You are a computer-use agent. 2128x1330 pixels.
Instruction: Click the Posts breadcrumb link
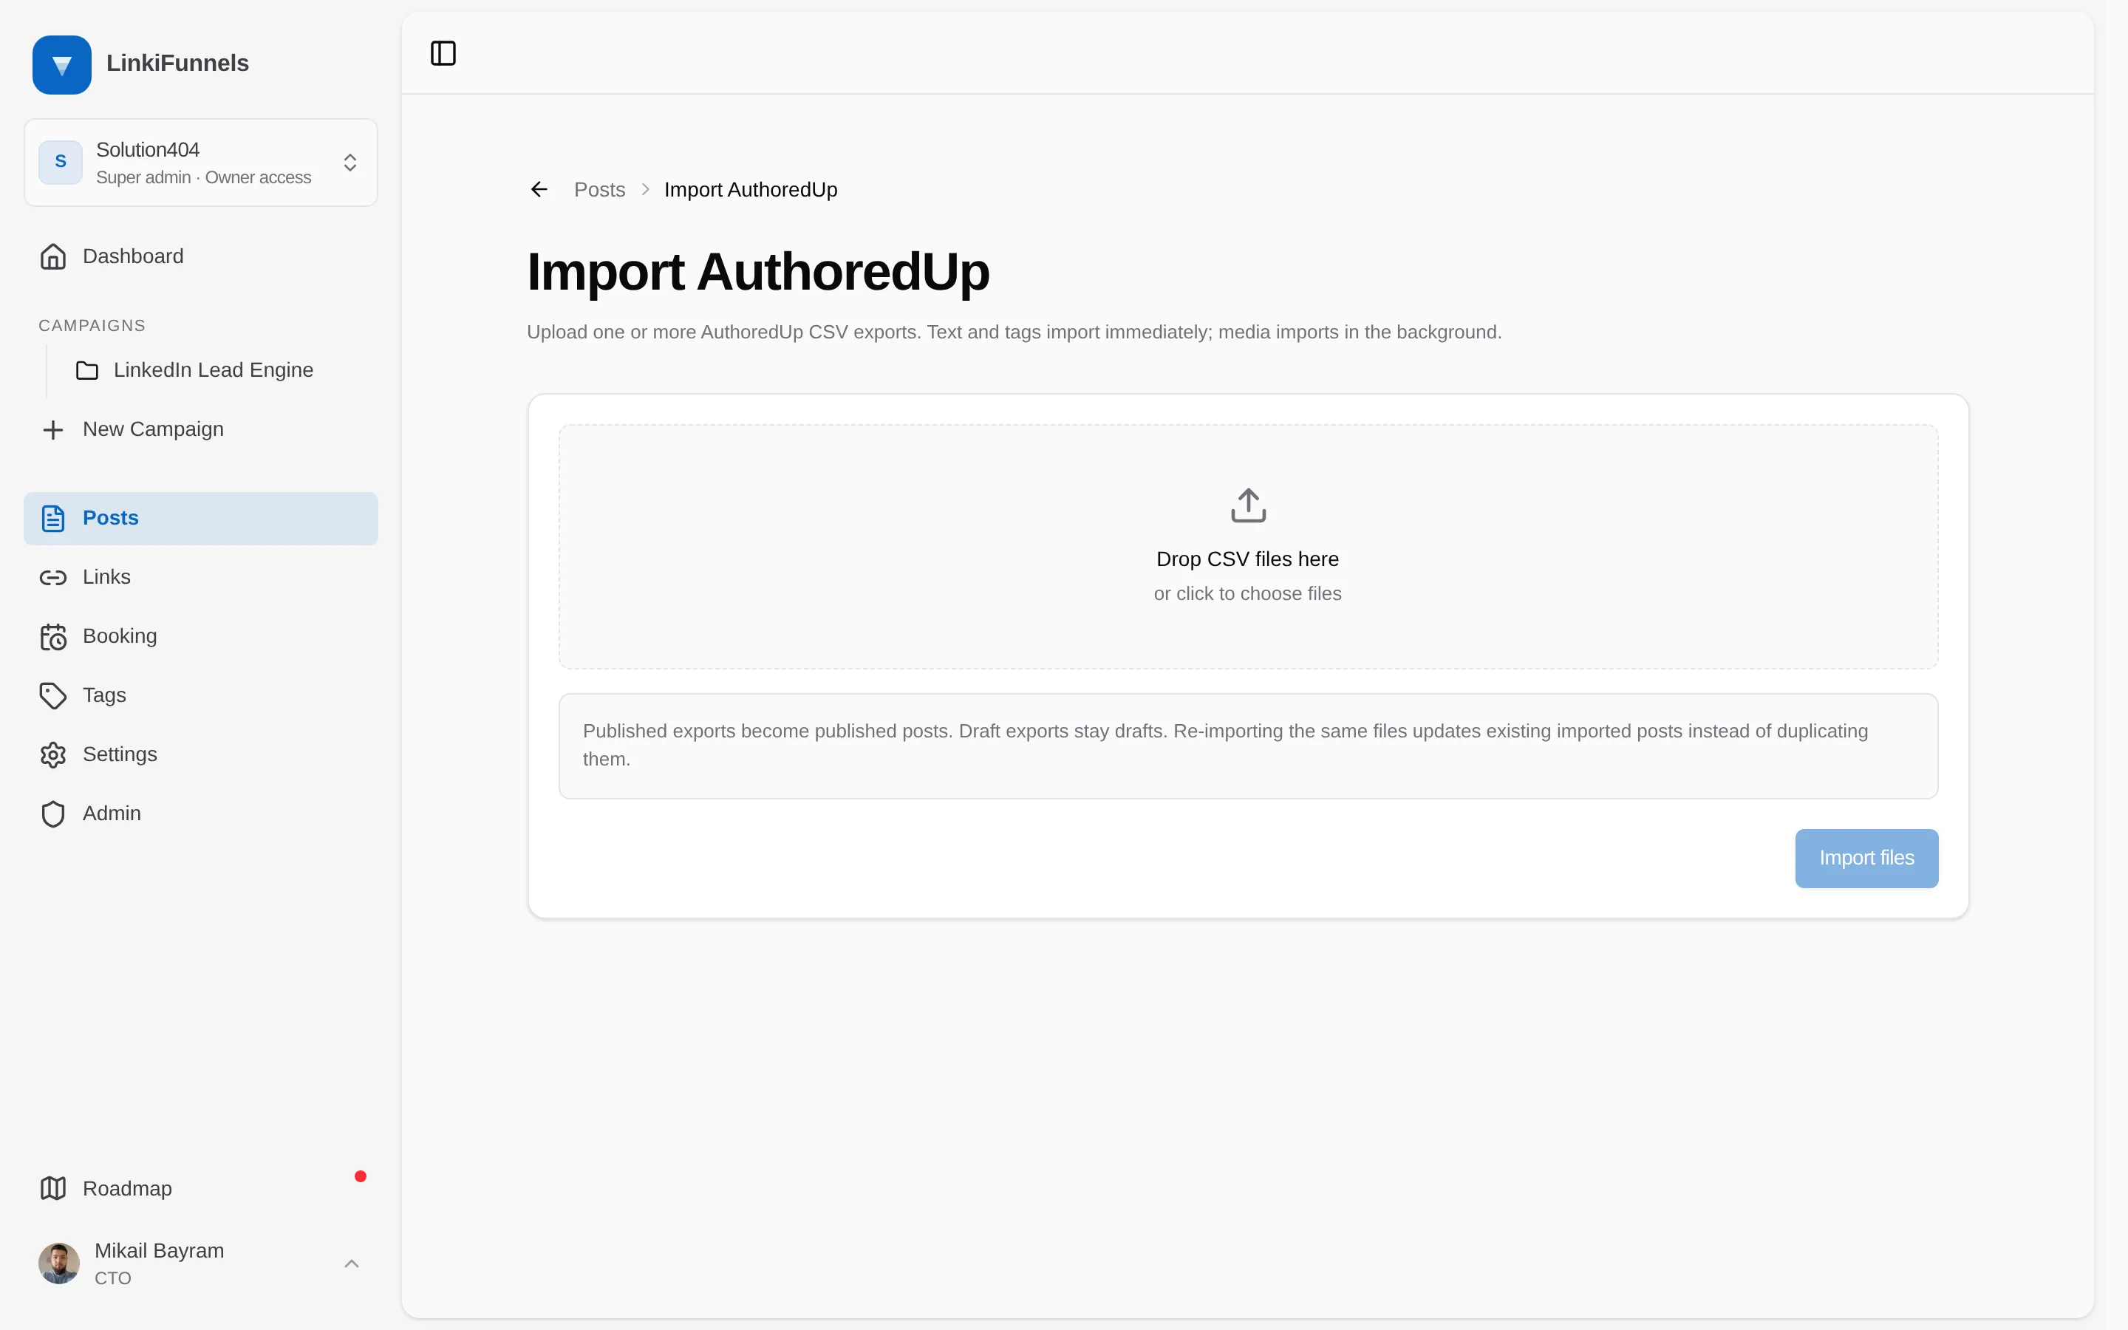coord(598,189)
